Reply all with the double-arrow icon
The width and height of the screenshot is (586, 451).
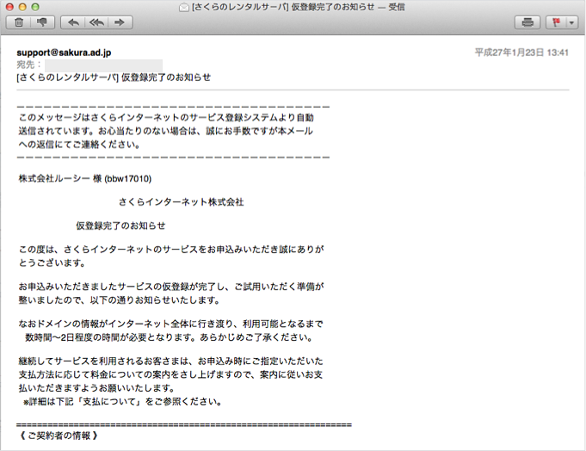[x=96, y=22]
